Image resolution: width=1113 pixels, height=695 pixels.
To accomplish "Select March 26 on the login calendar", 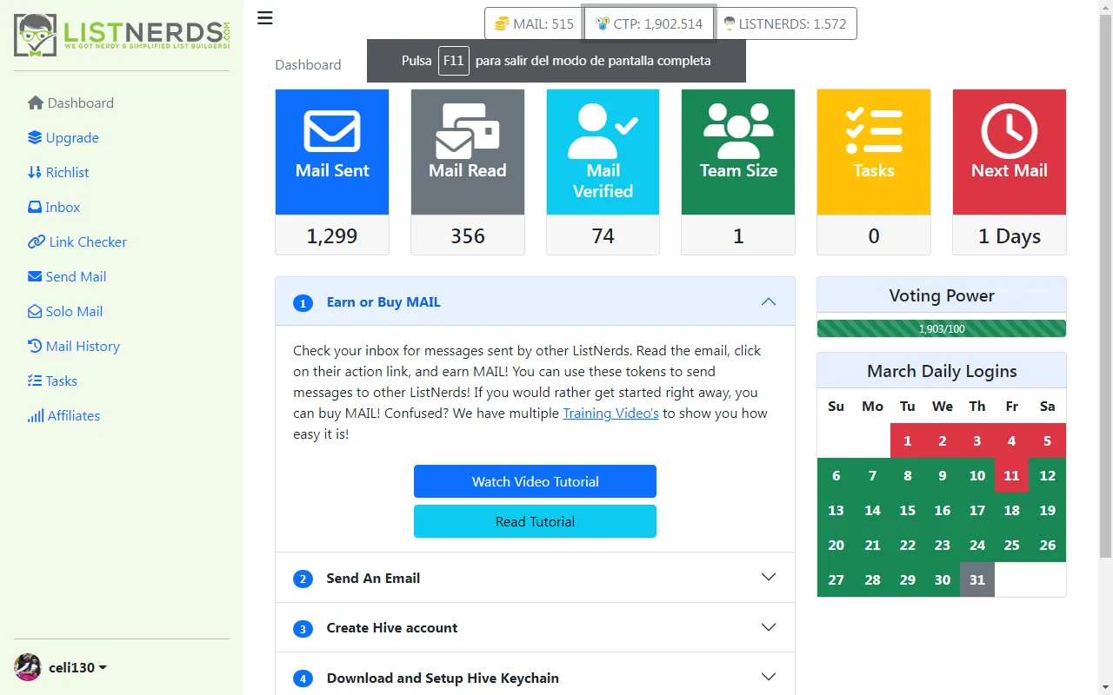I will click(x=1048, y=545).
